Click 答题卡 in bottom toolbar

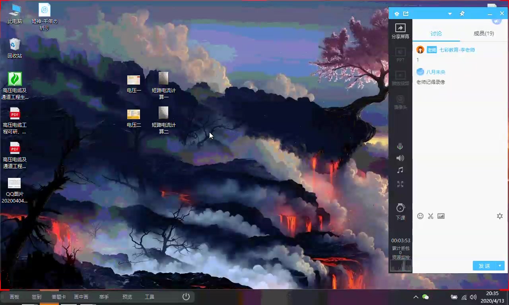pos(59,297)
